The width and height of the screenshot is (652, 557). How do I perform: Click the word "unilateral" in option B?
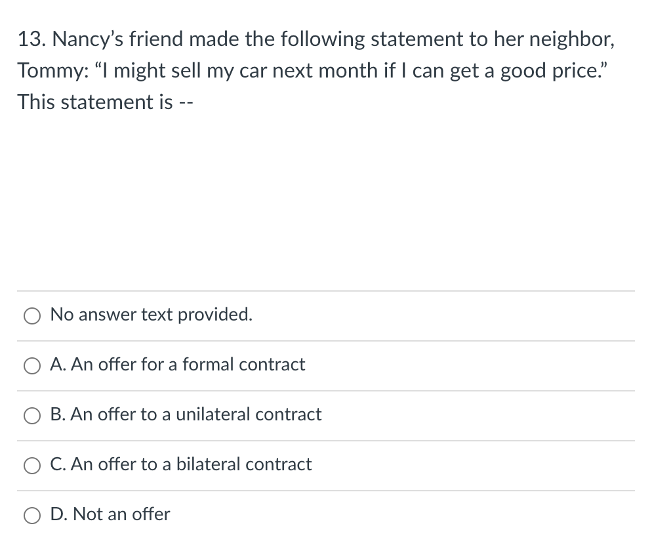213,414
